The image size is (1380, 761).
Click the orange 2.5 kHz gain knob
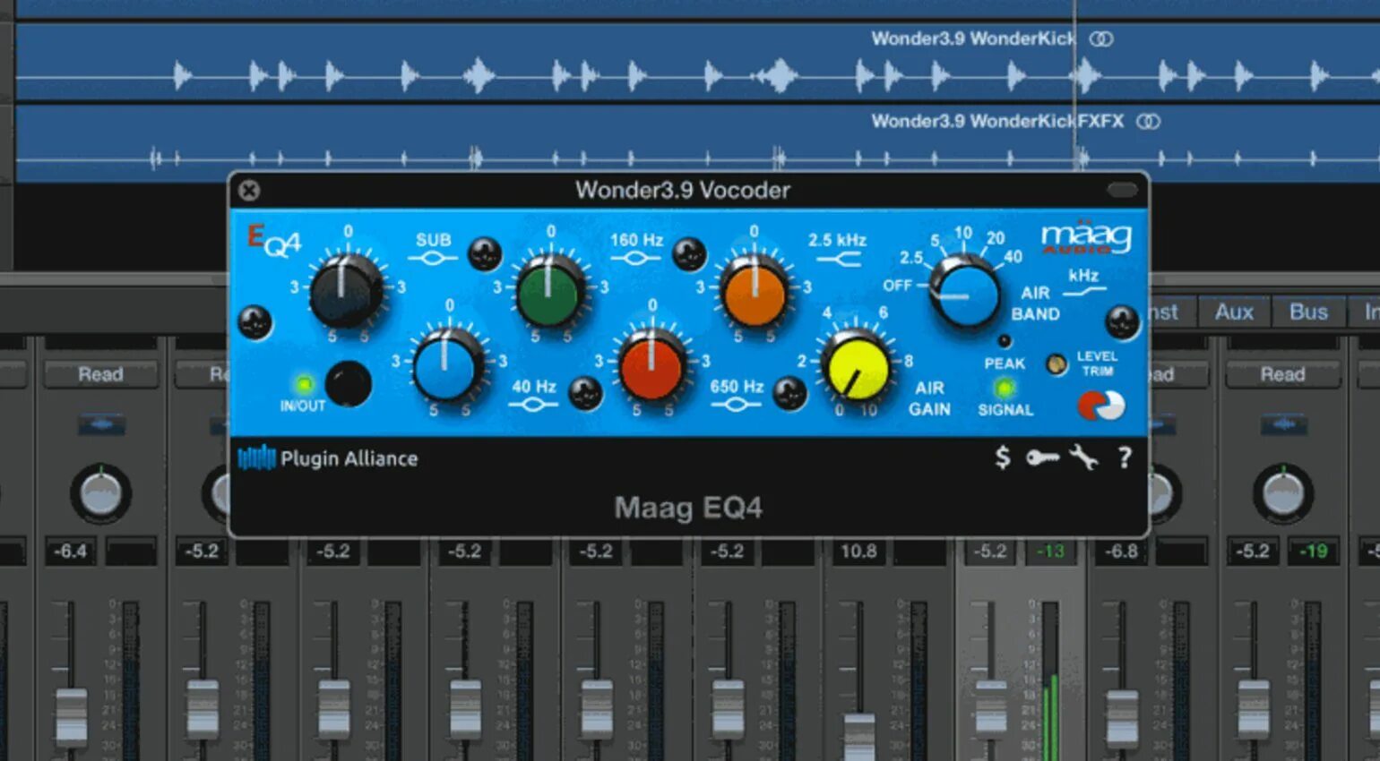pos(754,292)
